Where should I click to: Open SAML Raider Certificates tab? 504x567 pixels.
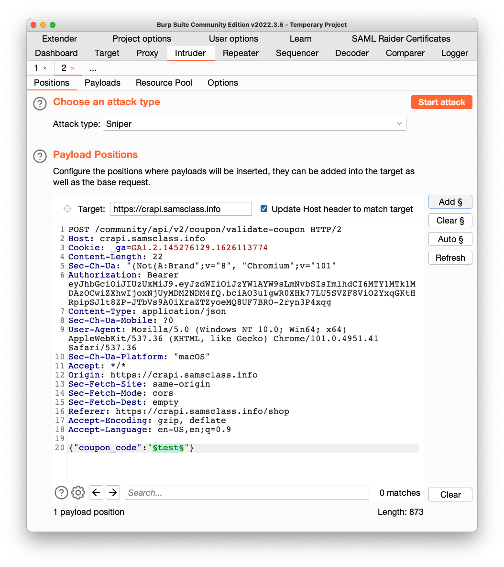point(401,39)
